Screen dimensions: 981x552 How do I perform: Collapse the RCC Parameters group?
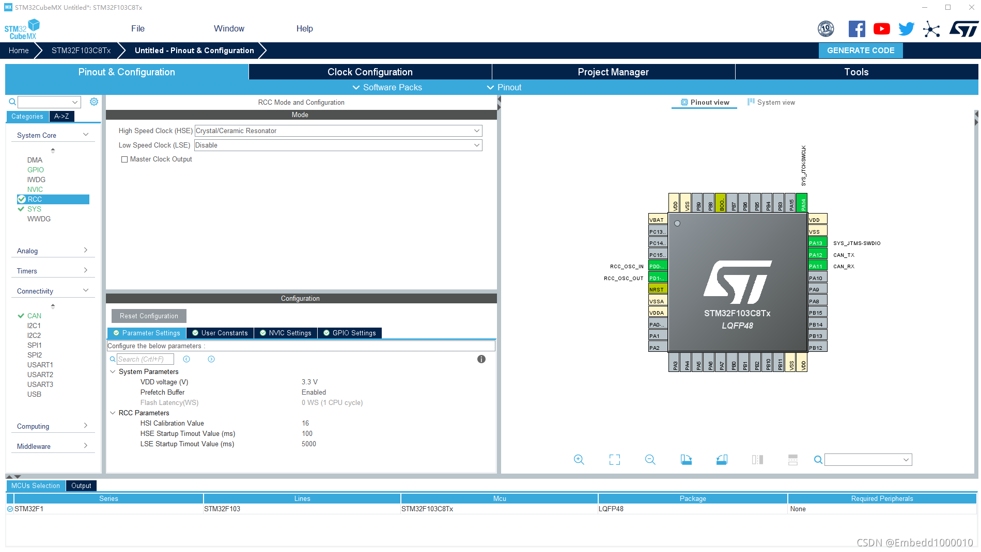113,413
